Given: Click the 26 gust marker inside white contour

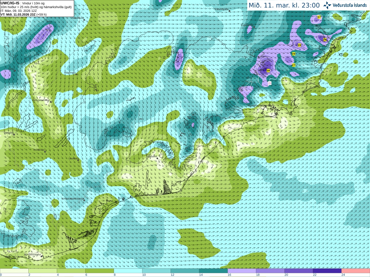Looking at the screenshot, I should pos(299,45).
